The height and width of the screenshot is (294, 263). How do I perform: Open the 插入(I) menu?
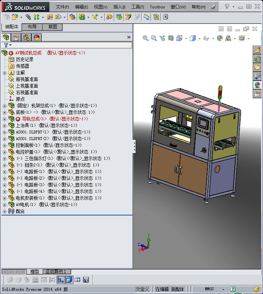click(119, 7)
